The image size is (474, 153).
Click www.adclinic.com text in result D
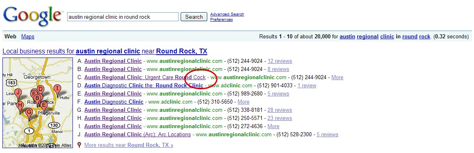tap(230, 86)
